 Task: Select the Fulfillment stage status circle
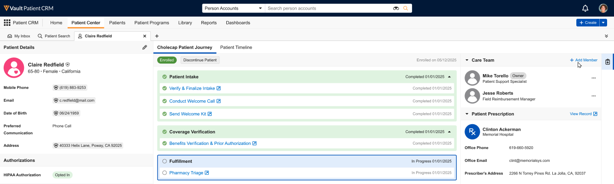pos(164,161)
